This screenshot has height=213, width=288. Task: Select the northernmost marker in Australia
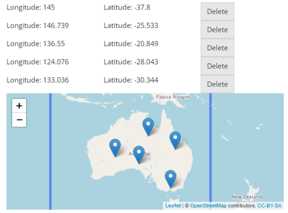coord(149,126)
